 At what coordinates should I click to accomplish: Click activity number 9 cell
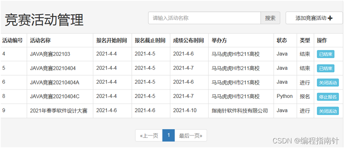coord(14,111)
